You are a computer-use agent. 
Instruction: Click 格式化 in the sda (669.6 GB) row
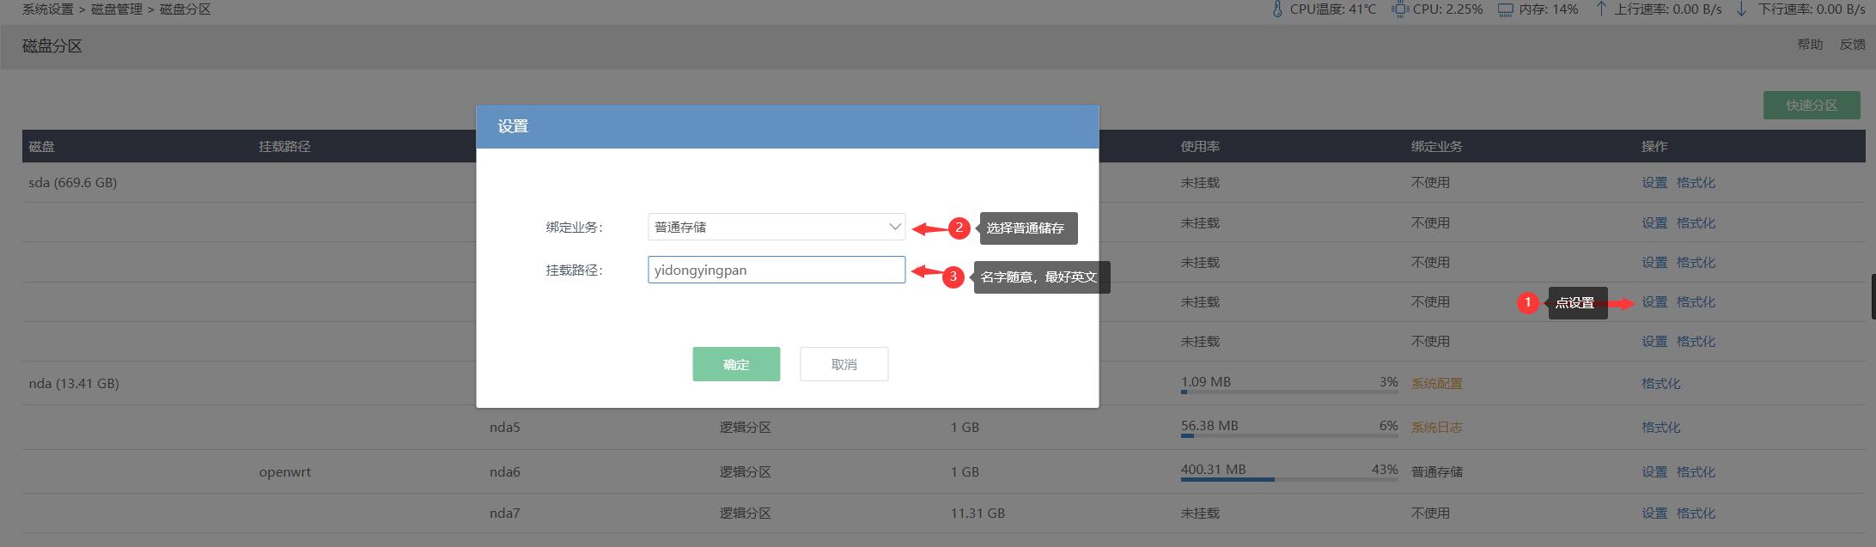pos(1696,183)
